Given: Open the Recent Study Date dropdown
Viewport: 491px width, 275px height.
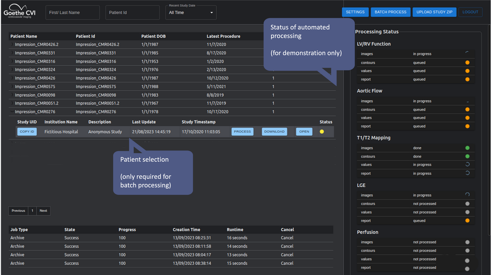Looking at the screenshot, I should coord(191,13).
